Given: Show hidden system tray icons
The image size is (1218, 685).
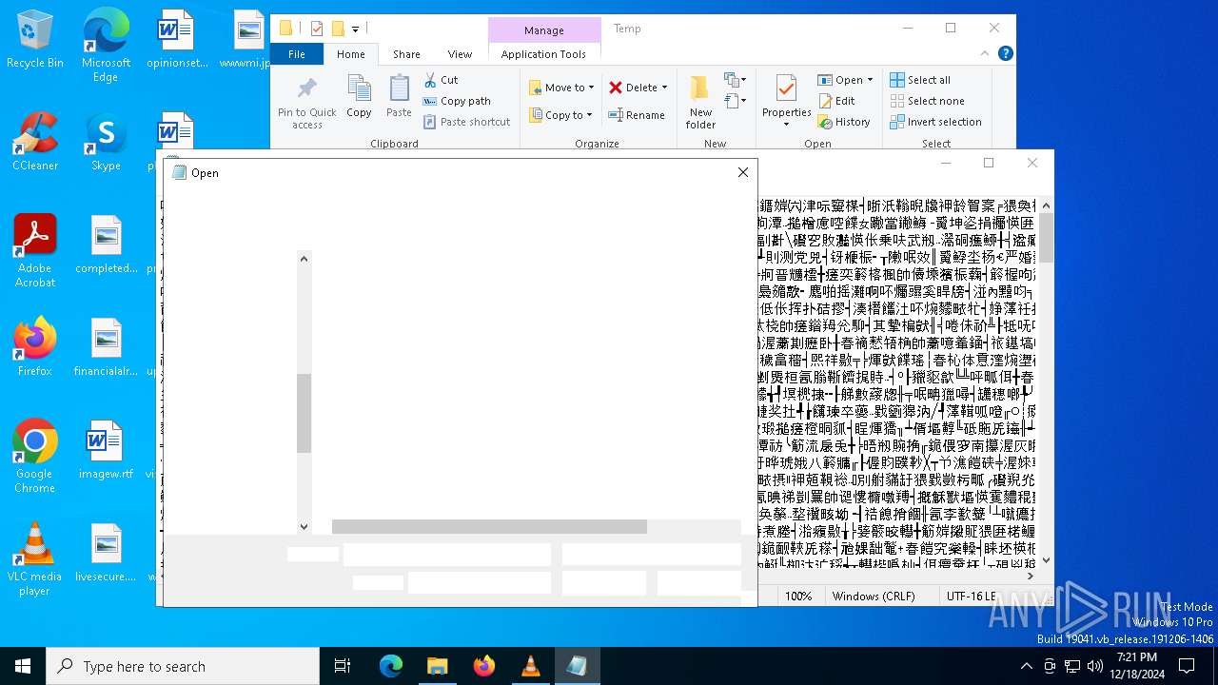Looking at the screenshot, I should pos(1026,666).
